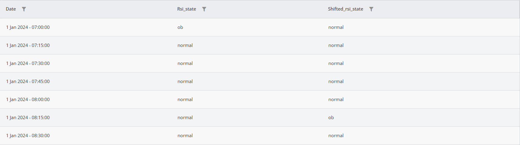Sort by the Date column header

[x=11, y=9]
